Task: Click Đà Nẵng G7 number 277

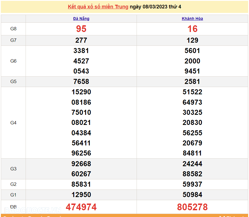Action: click(x=81, y=40)
